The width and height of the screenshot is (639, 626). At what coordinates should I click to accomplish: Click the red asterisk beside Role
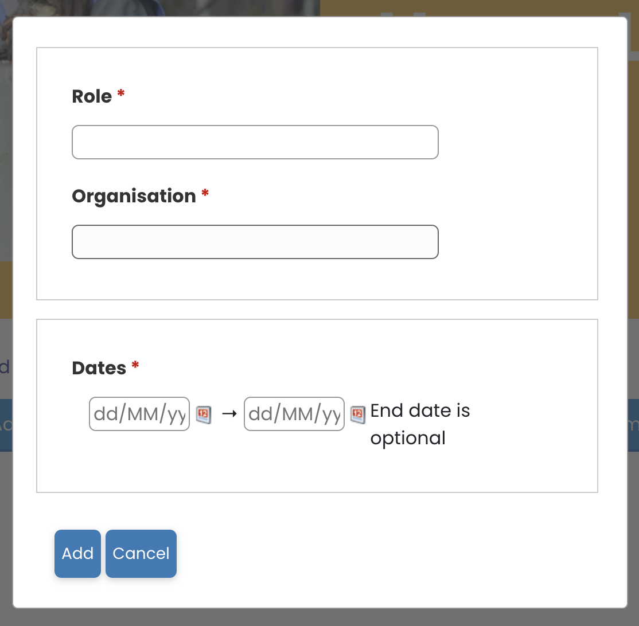click(x=121, y=93)
